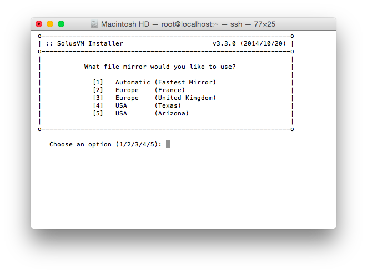Click the question about file mirror
The height and width of the screenshot is (273, 367).
[160, 67]
